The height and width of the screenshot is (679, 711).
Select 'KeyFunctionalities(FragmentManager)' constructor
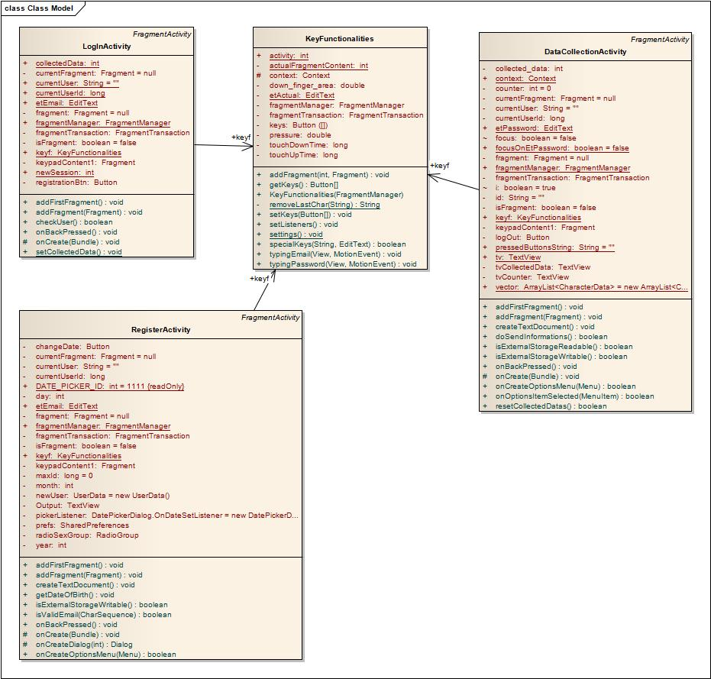(337, 195)
